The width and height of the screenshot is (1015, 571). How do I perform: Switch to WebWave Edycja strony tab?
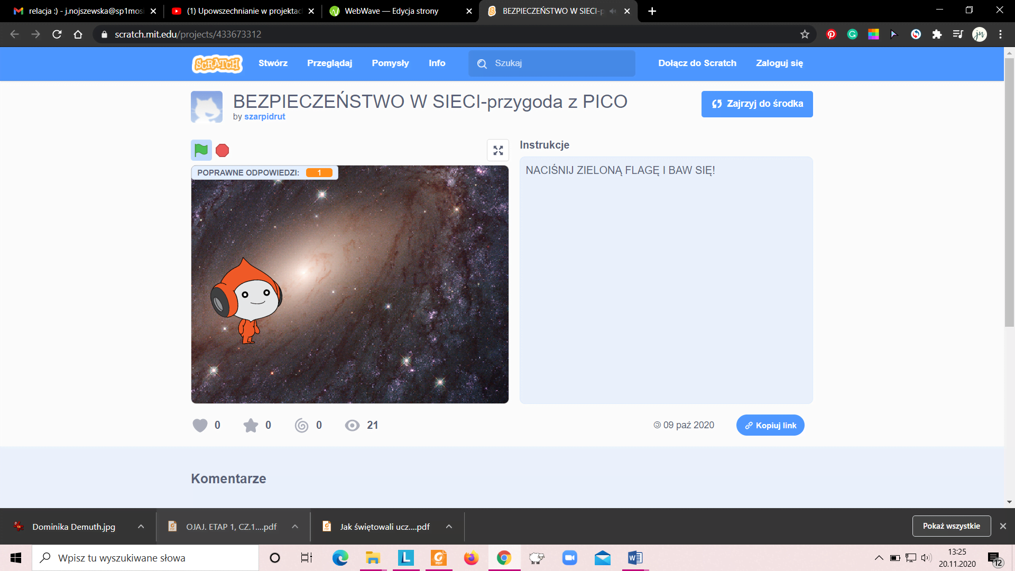tap(391, 11)
